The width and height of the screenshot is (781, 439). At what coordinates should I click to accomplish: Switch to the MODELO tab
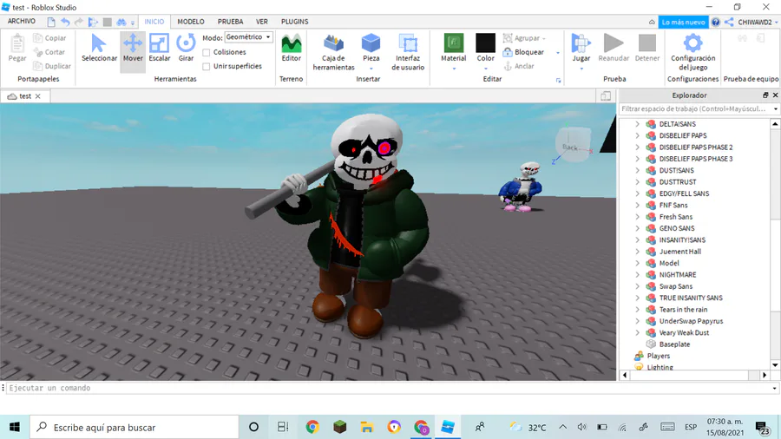[x=191, y=22]
